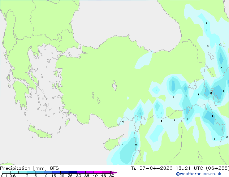
Task: Select the "35" legend scale label
Action: point(87,176)
